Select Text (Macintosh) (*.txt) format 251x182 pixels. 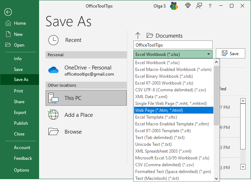pos(174,178)
